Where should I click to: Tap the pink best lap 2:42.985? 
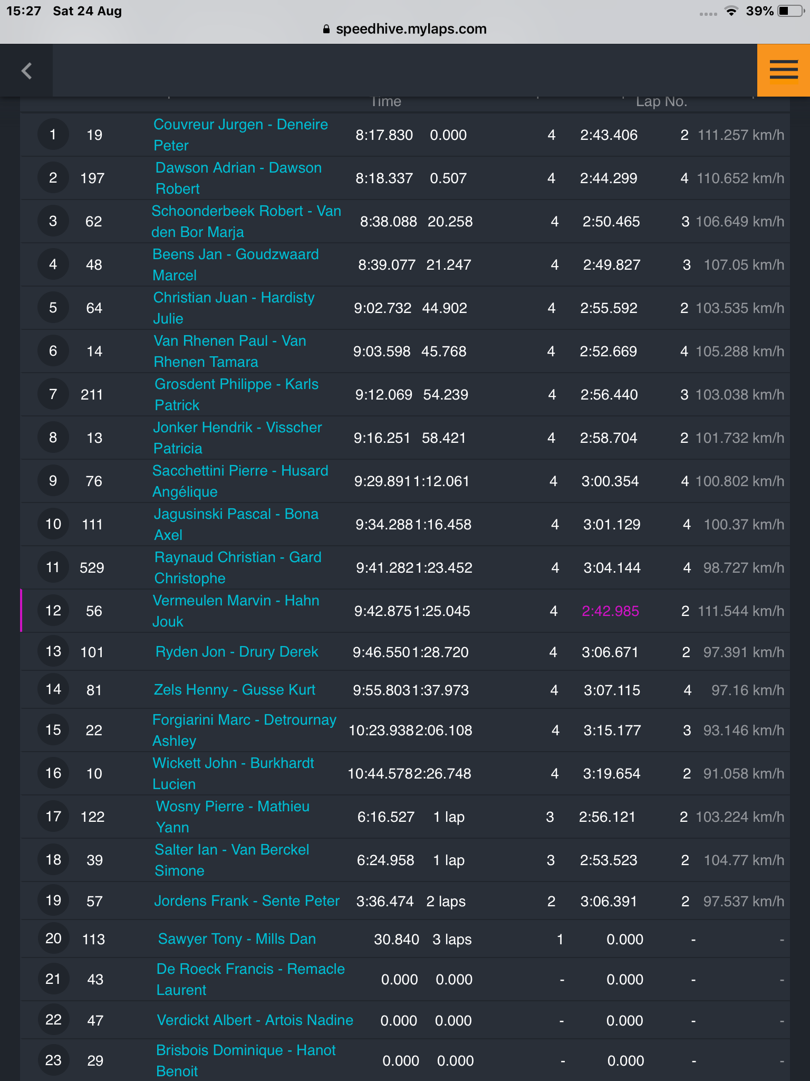(x=610, y=611)
